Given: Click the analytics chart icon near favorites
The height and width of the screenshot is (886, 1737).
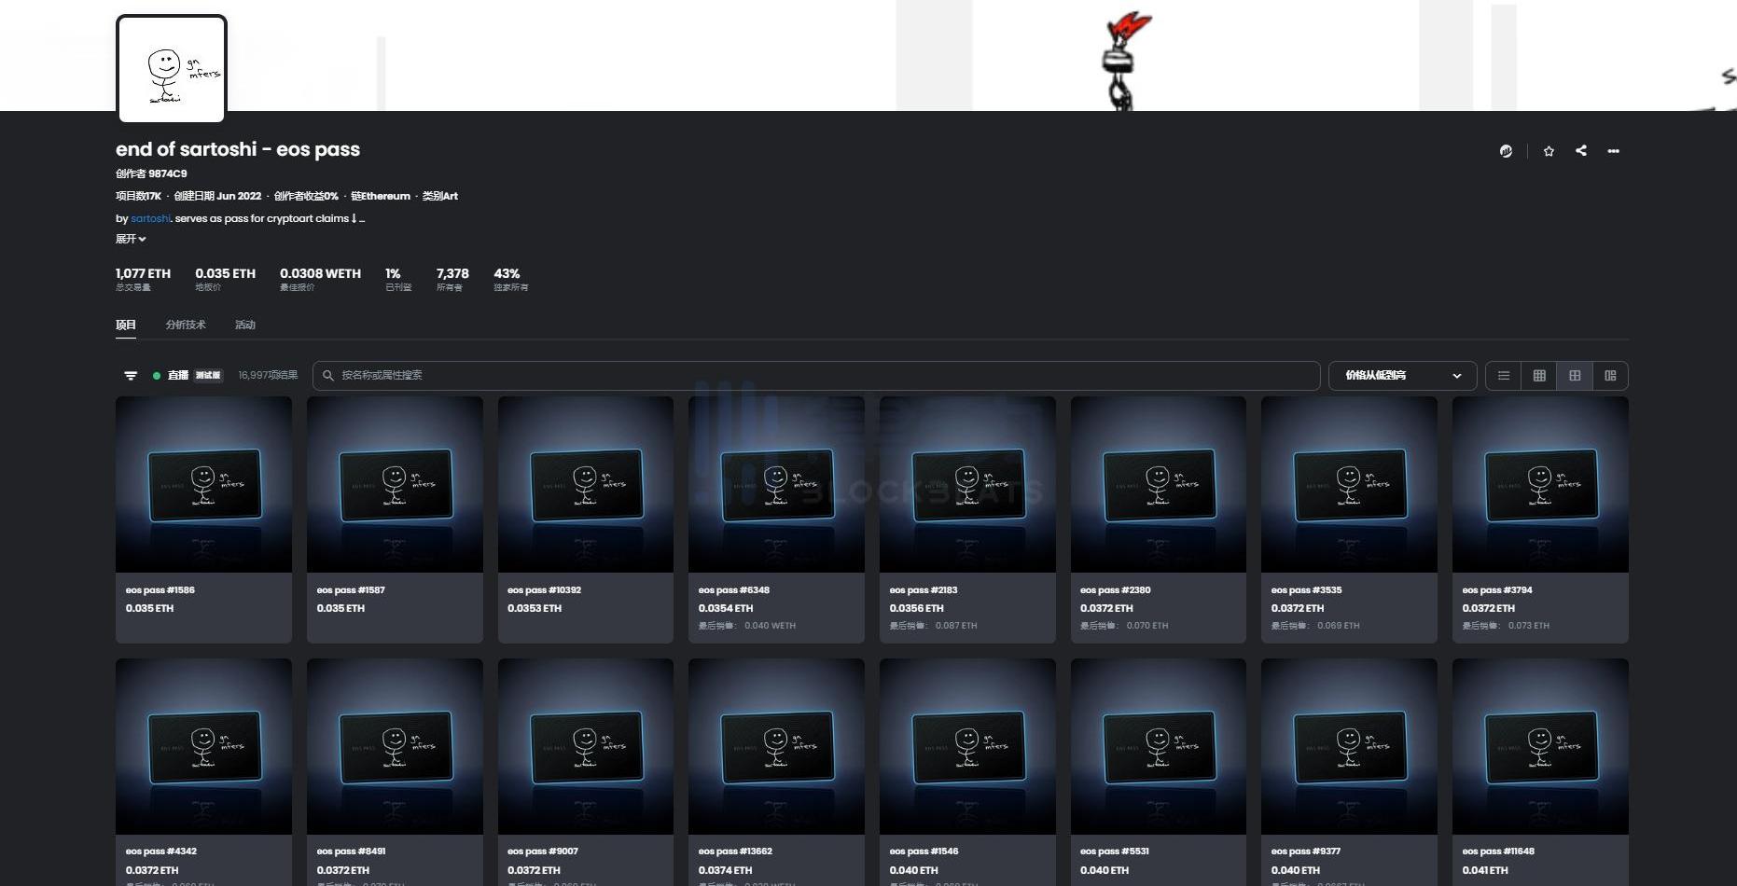Looking at the screenshot, I should pyautogui.click(x=1506, y=151).
